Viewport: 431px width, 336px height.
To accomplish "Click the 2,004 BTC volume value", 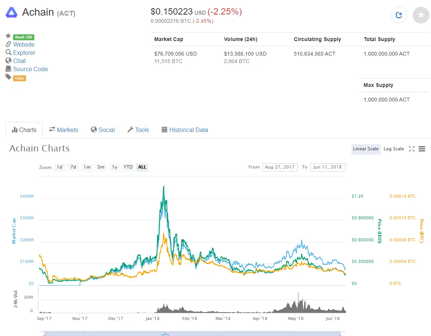I will (x=237, y=61).
